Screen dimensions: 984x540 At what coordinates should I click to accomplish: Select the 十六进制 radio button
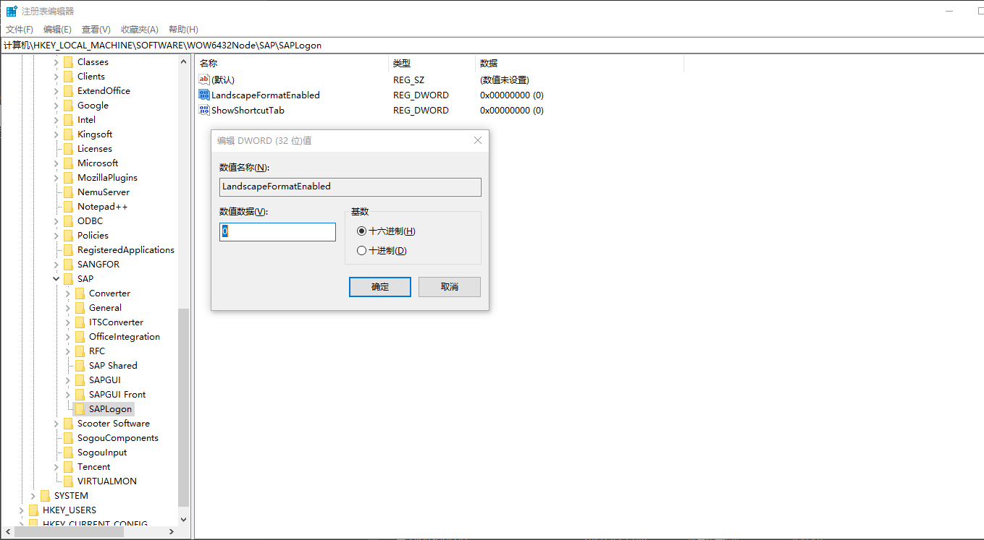[361, 231]
